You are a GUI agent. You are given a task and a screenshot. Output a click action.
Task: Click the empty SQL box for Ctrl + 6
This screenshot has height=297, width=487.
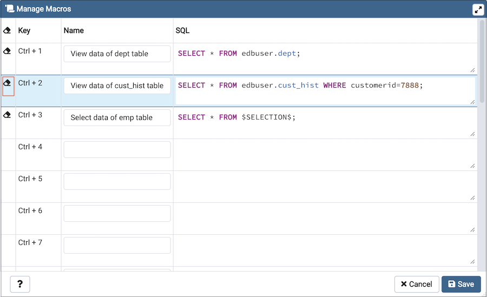click(325, 218)
